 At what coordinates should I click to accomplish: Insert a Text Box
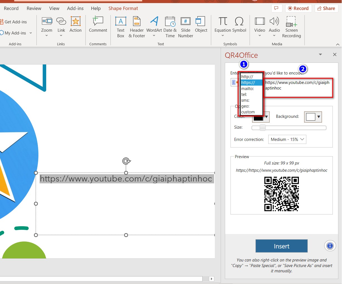tap(121, 27)
